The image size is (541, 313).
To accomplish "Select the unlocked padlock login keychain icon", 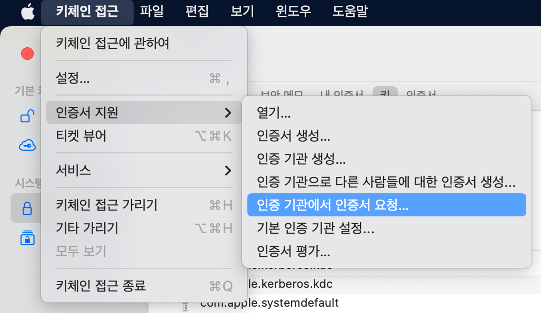I will [x=27, y=116].
